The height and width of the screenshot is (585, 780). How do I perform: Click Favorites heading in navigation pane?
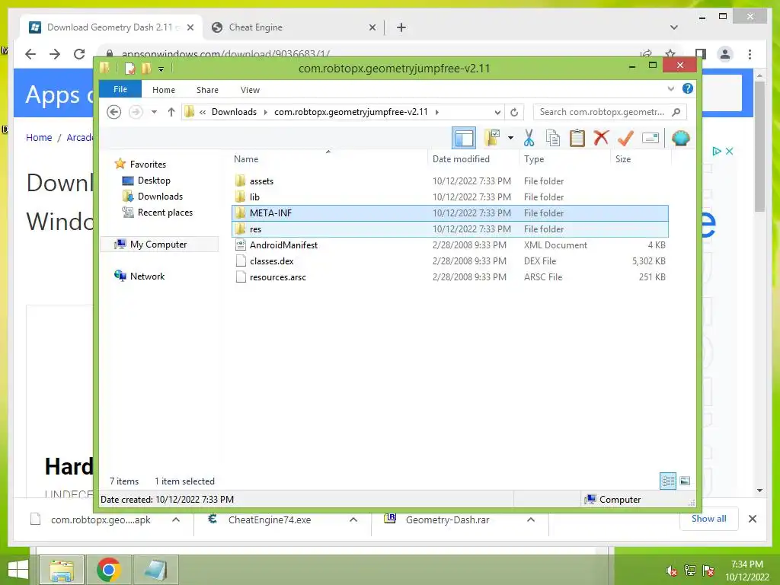click(148, 165)
